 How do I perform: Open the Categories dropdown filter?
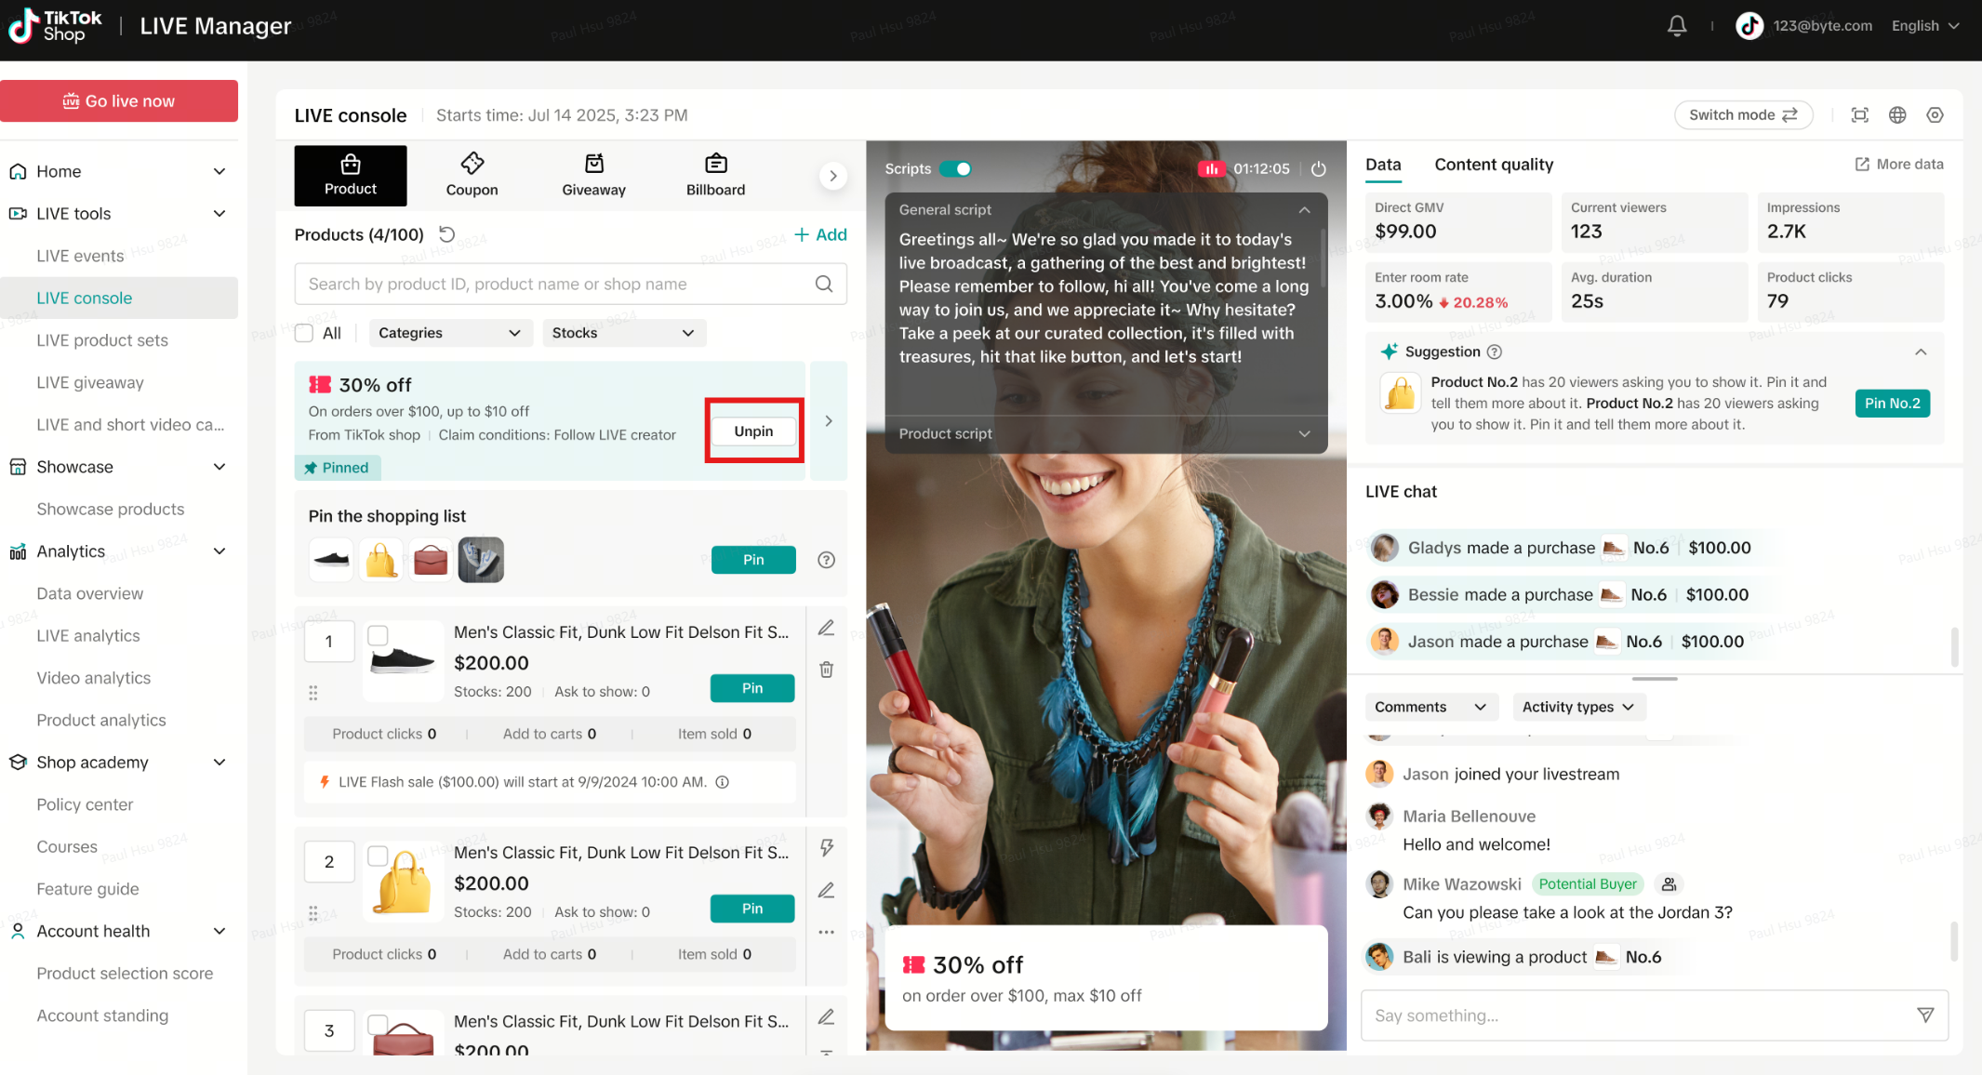[450, 333]
